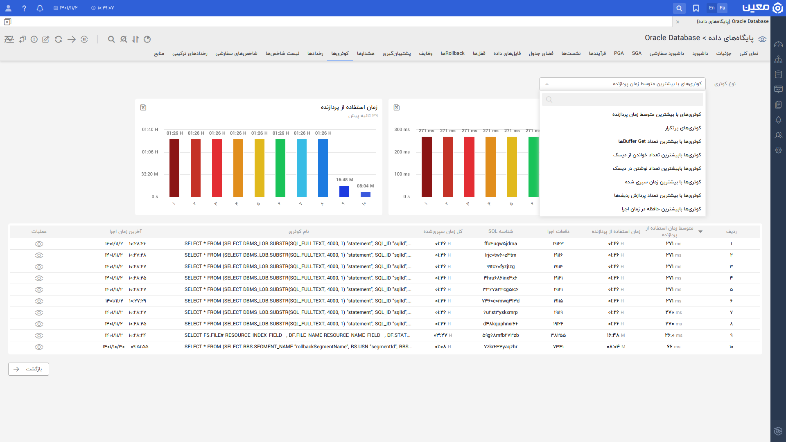Sort by متوسط زمان استفاده از پردازنده column
786x442 pixels.
[670, 231]
